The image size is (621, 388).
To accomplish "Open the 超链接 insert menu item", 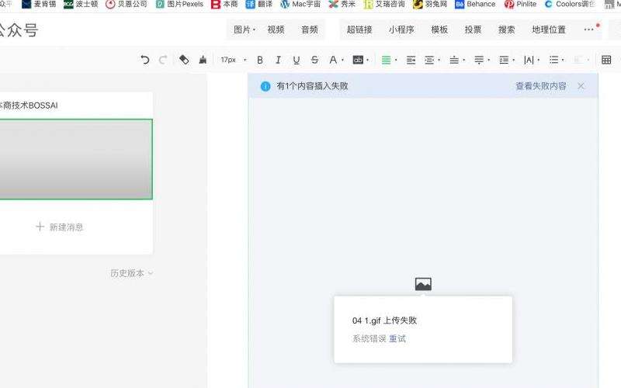I will click(x=359, y=29).
